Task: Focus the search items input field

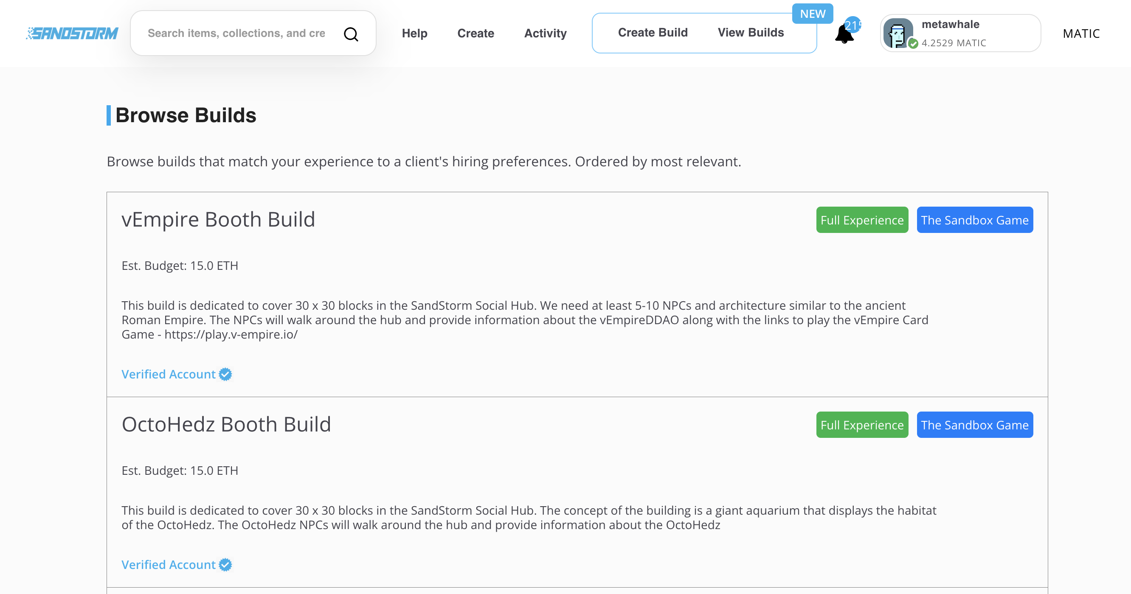Action: [x=237, y=34]
